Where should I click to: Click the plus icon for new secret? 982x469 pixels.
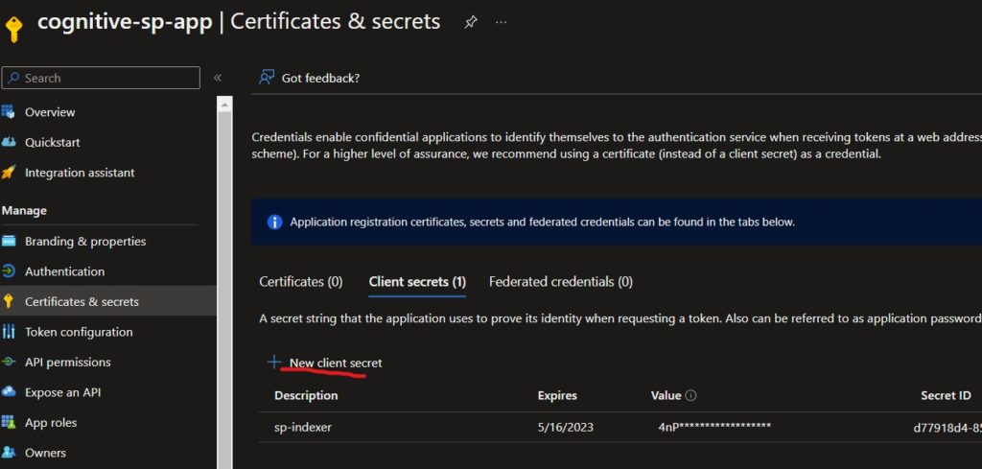pyautogui.click(x=273, y=362)
